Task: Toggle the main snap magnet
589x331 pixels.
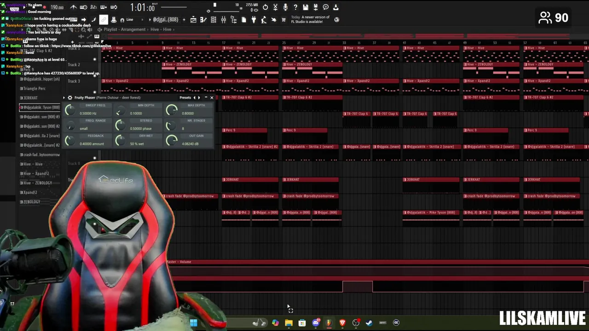Action: click(x=122, y=20)
